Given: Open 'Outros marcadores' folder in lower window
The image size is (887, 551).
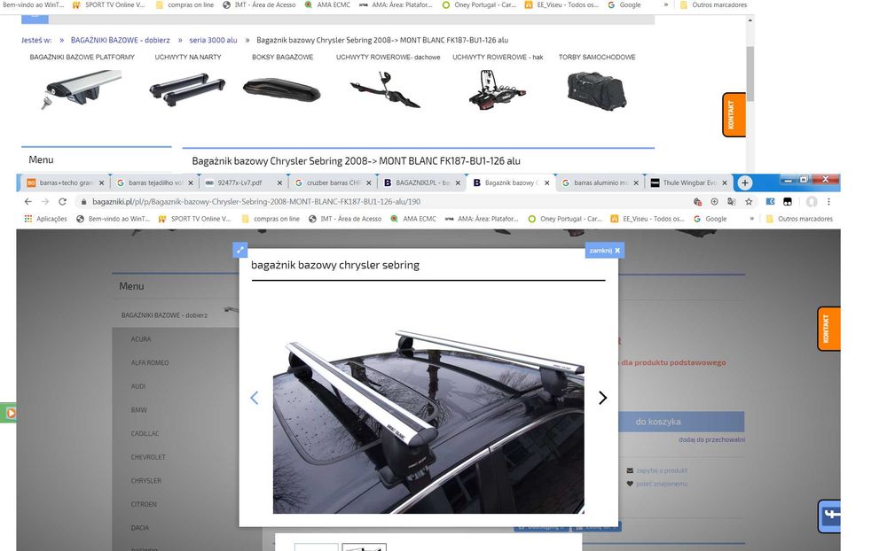Looking at the screenshot, I should pos(799,219).
